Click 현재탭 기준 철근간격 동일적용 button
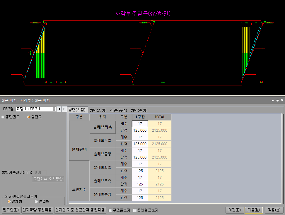 click(80, 210)
